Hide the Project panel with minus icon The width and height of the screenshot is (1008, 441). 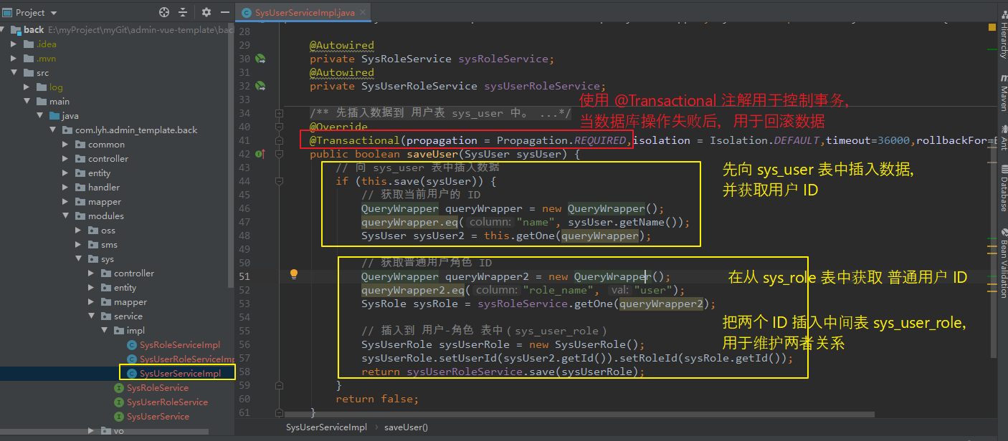225,12
